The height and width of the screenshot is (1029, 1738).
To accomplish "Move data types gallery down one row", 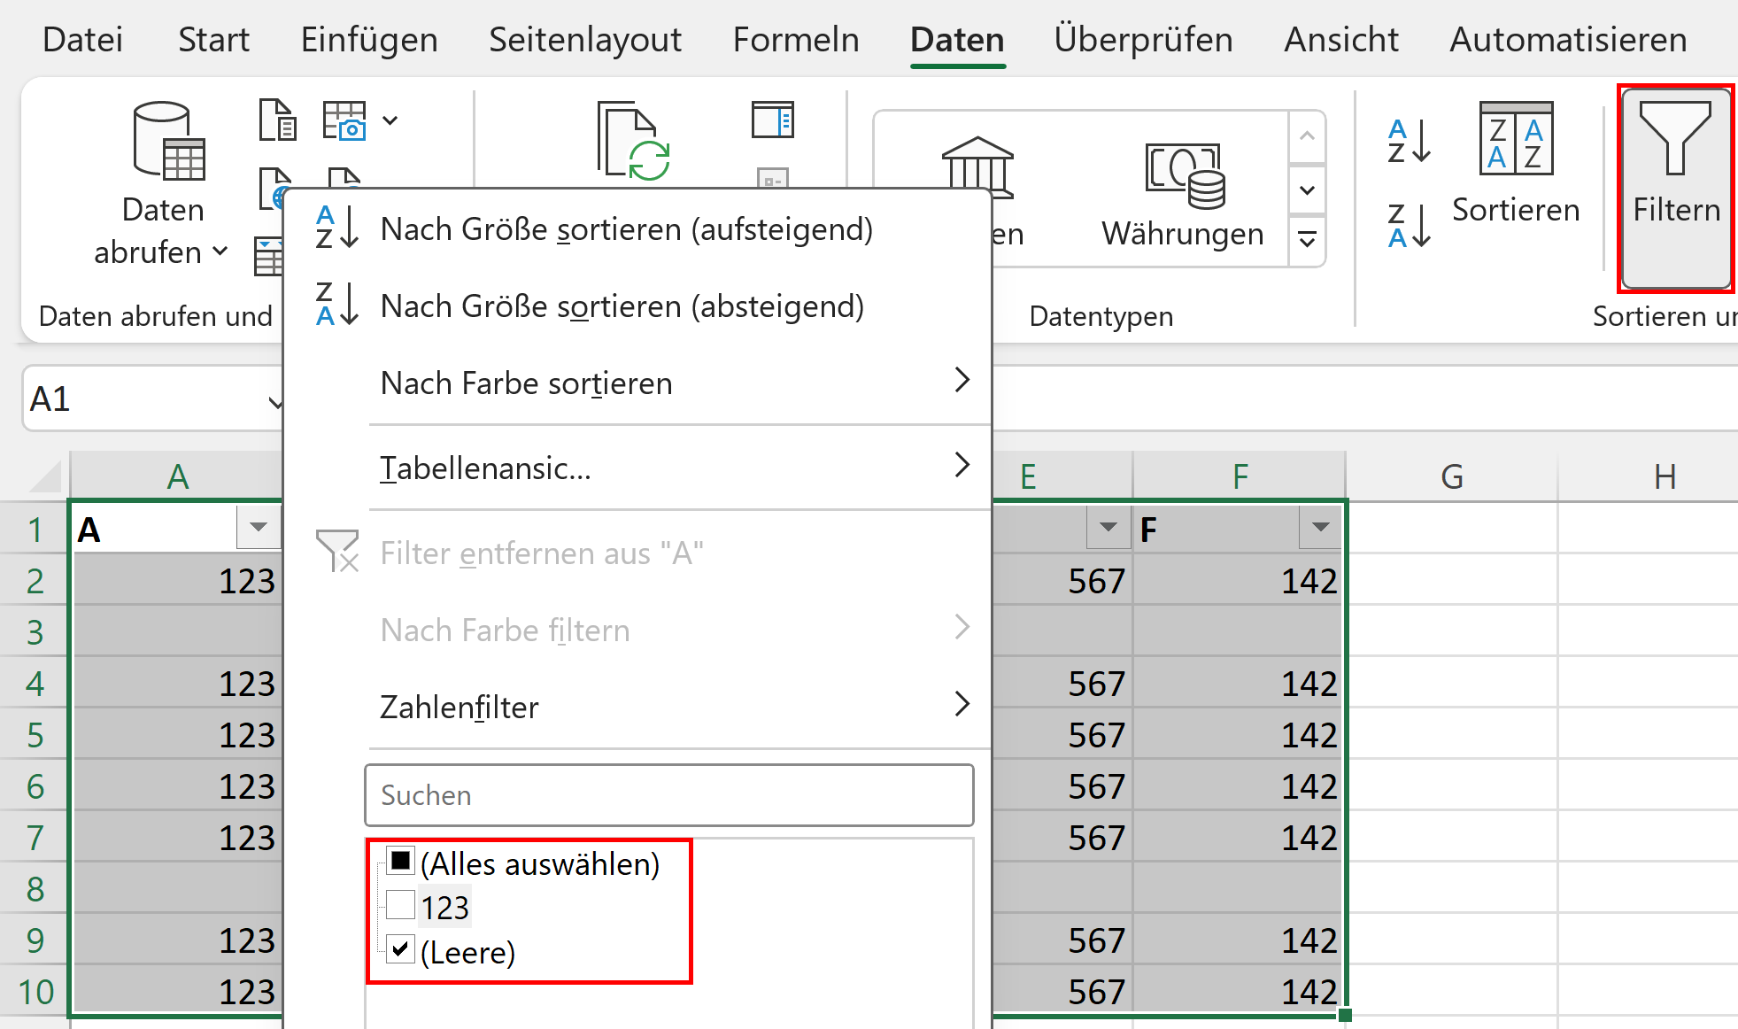I will pyautogui.click(x=1307, y=190).
